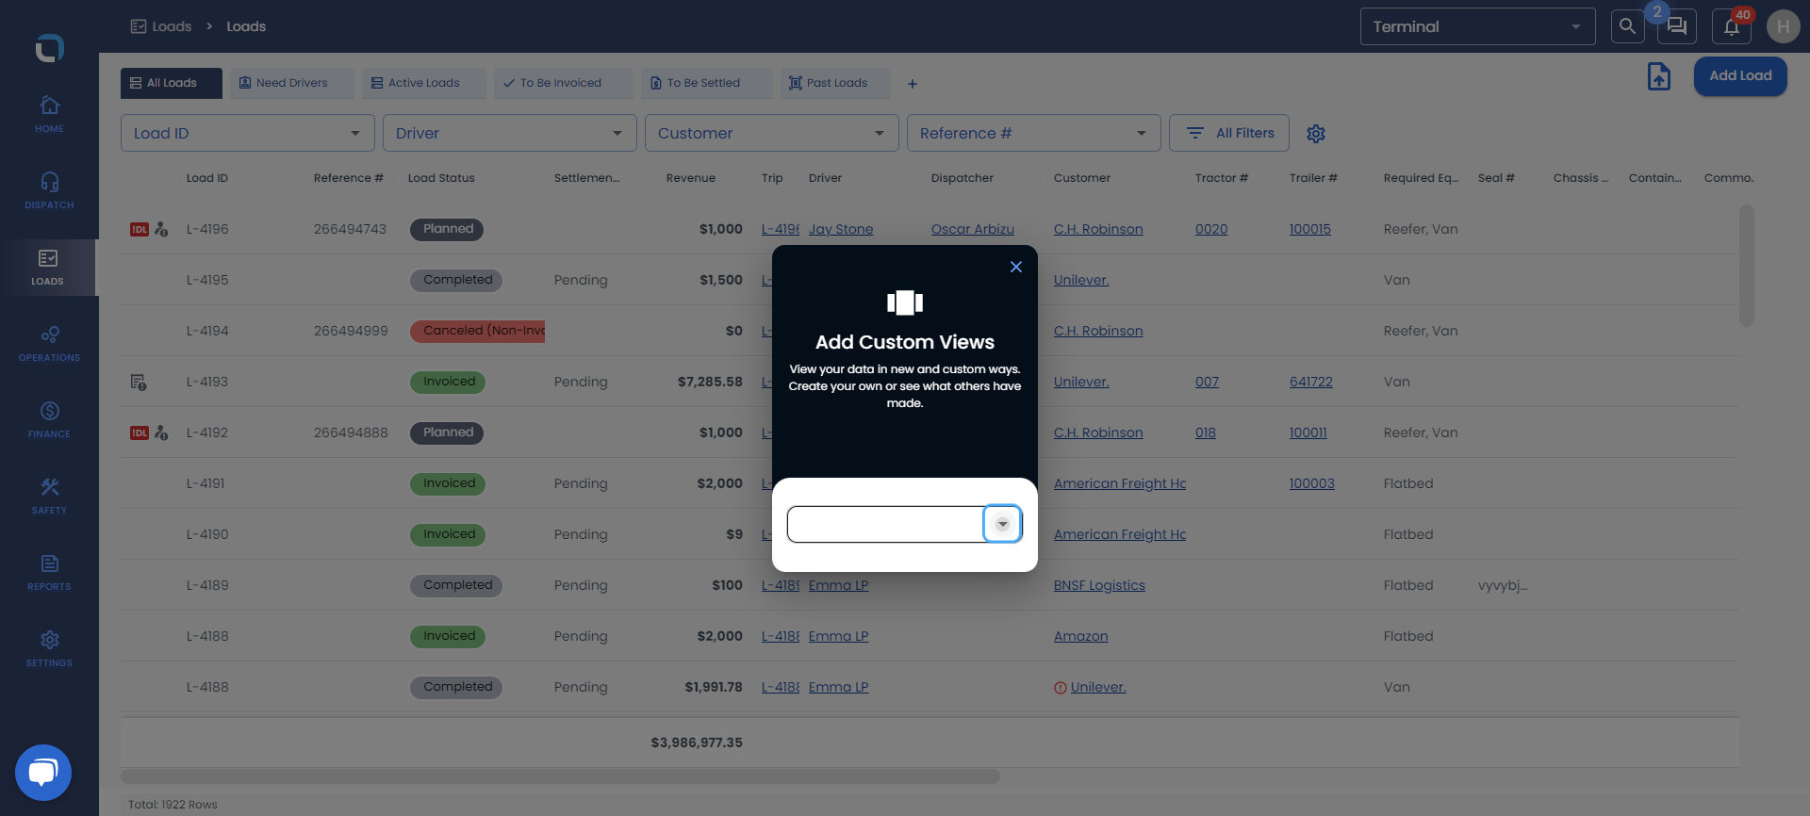This screenshot has height=816, width=1810.
Task: Go to the Operations sidebar section
Action: click(49, 343)
